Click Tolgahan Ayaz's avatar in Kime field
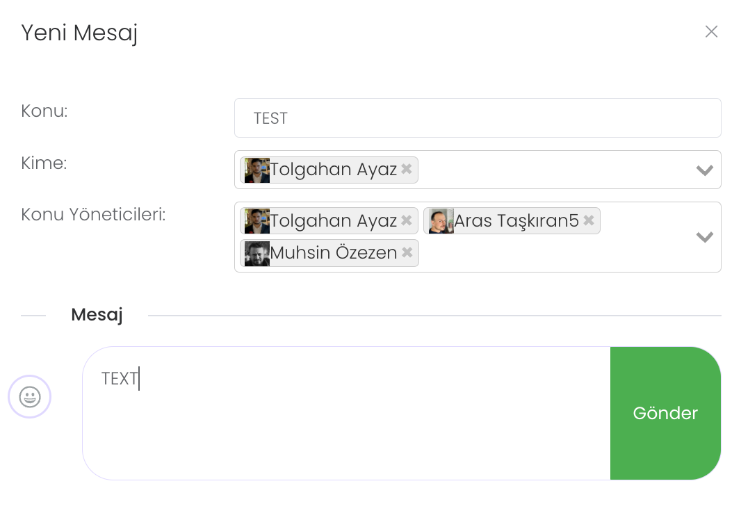Image resolution: width=741 pixels, height=520 pixels. (257, 170)
